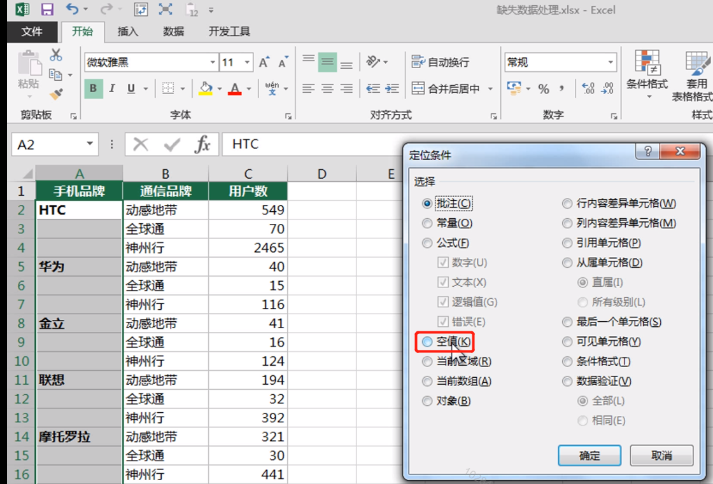Click the Cut scissors icon
The width and height of the screenshot is (713, 484).
[x=56, y=55]
